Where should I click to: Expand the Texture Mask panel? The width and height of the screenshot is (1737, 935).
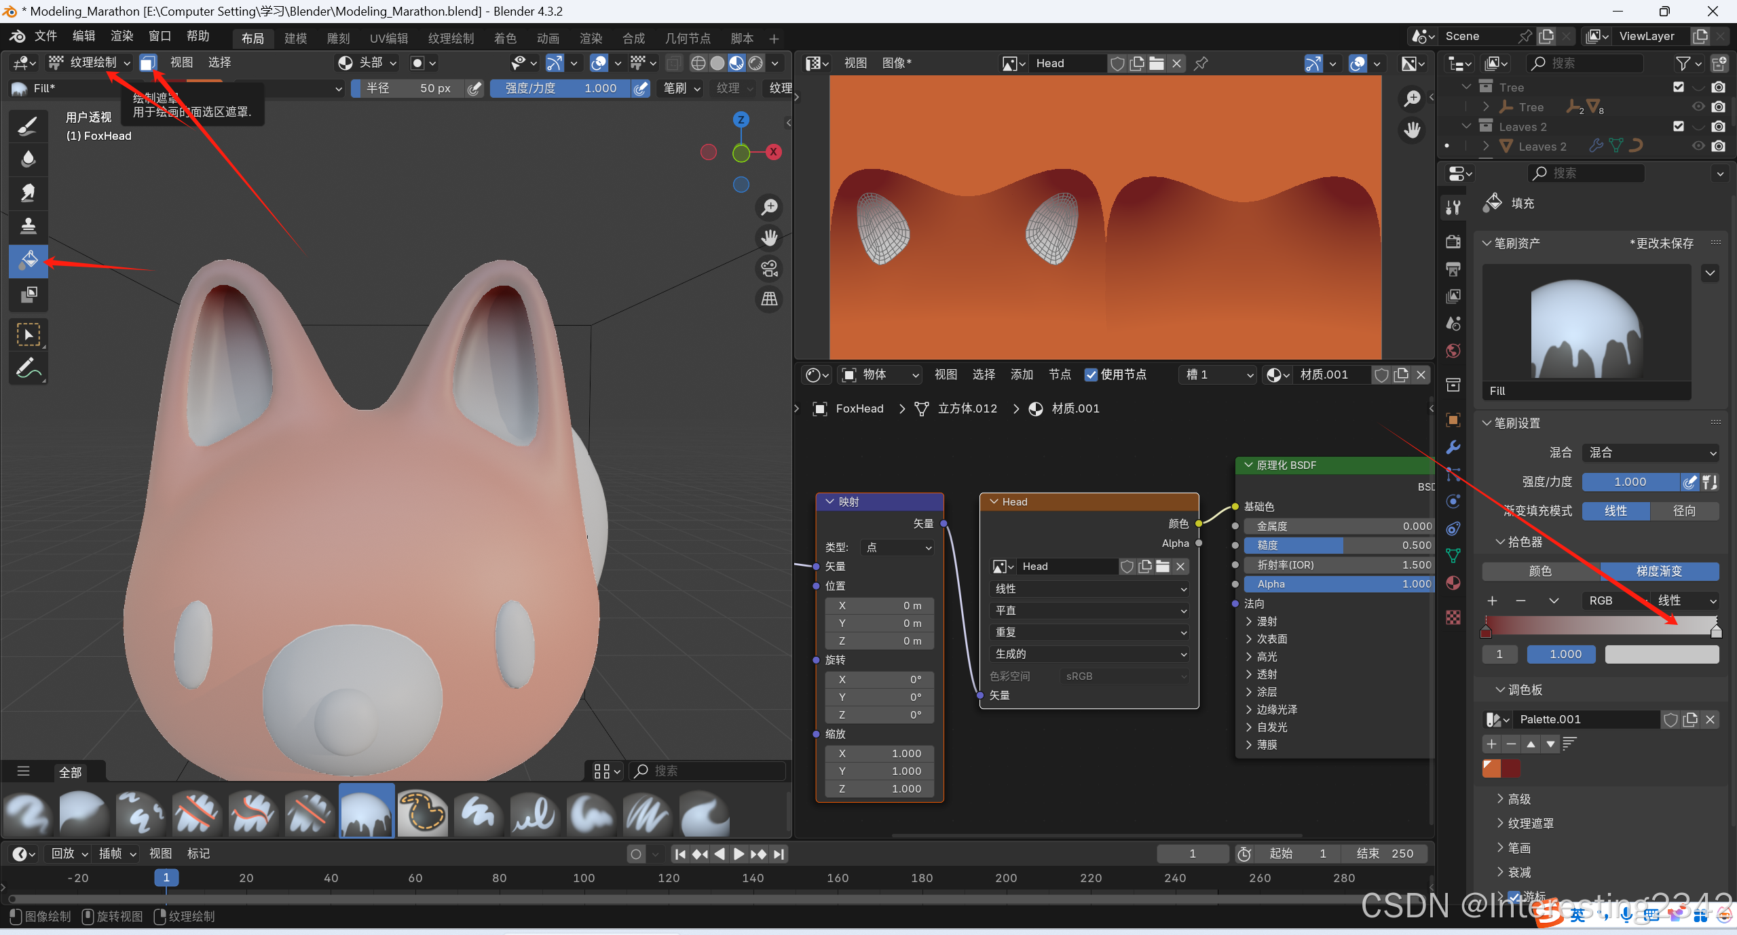(x=1530, y=823)
